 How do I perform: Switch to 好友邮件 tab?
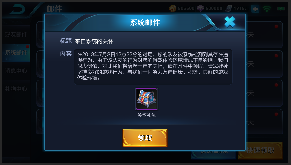point(16,34)
